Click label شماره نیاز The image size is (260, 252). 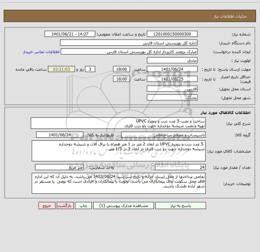(x=241, y=35)
